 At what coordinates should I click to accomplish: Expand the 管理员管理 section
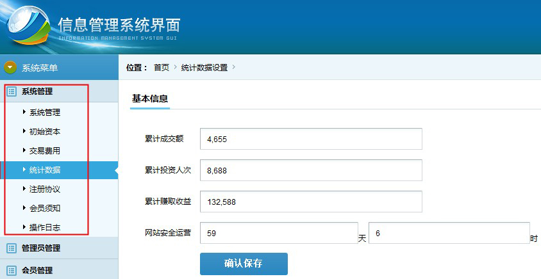[41, 248]
